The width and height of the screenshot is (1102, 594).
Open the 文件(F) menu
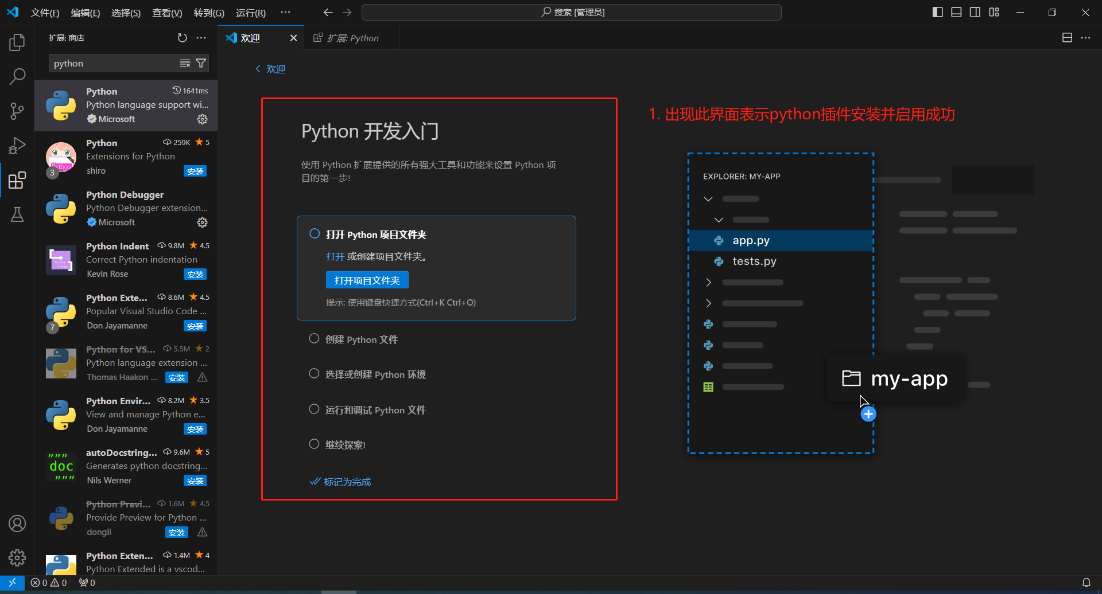coord(45,13)
